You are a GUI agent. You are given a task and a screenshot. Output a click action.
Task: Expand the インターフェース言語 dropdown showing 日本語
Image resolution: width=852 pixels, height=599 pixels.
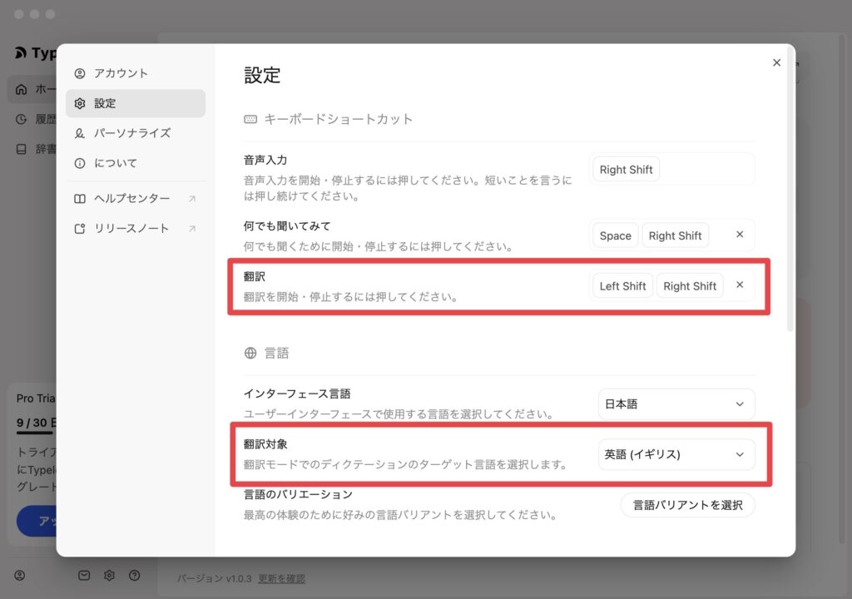[676, 404]
